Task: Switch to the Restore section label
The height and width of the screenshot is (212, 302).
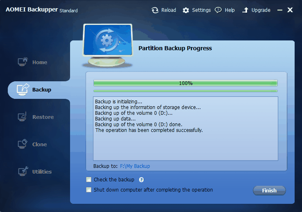Action: point(43,117)
